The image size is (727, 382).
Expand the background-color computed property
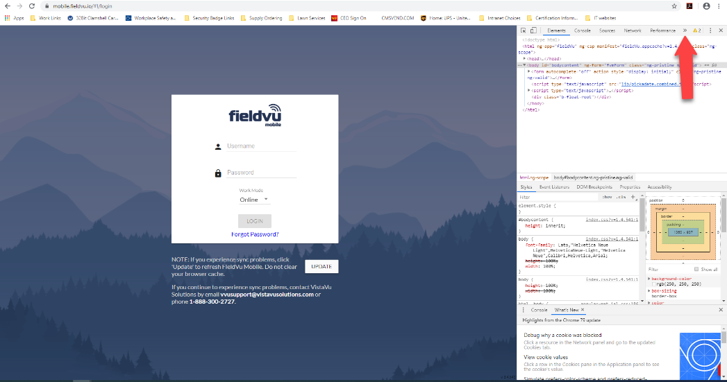pyautogui.click(x=649, y=279)
